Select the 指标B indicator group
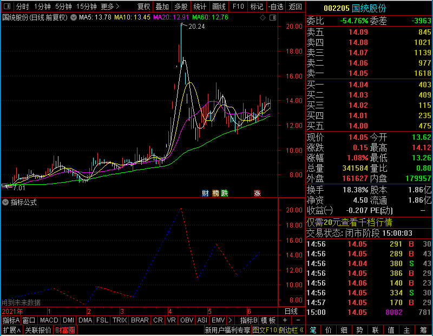433x336 pixels. point(249,320)
